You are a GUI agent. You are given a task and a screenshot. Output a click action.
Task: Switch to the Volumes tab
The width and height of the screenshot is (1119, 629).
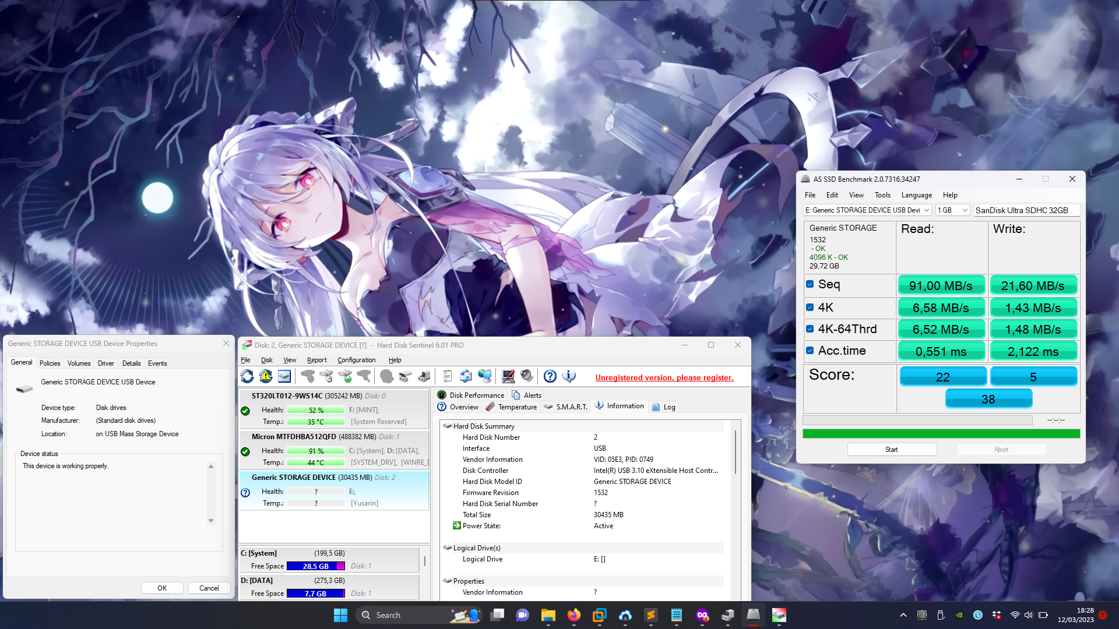pos(79,363)
